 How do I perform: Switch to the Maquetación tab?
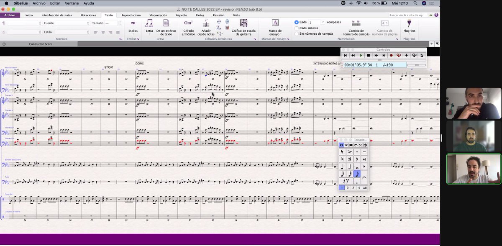click(158, 15)
